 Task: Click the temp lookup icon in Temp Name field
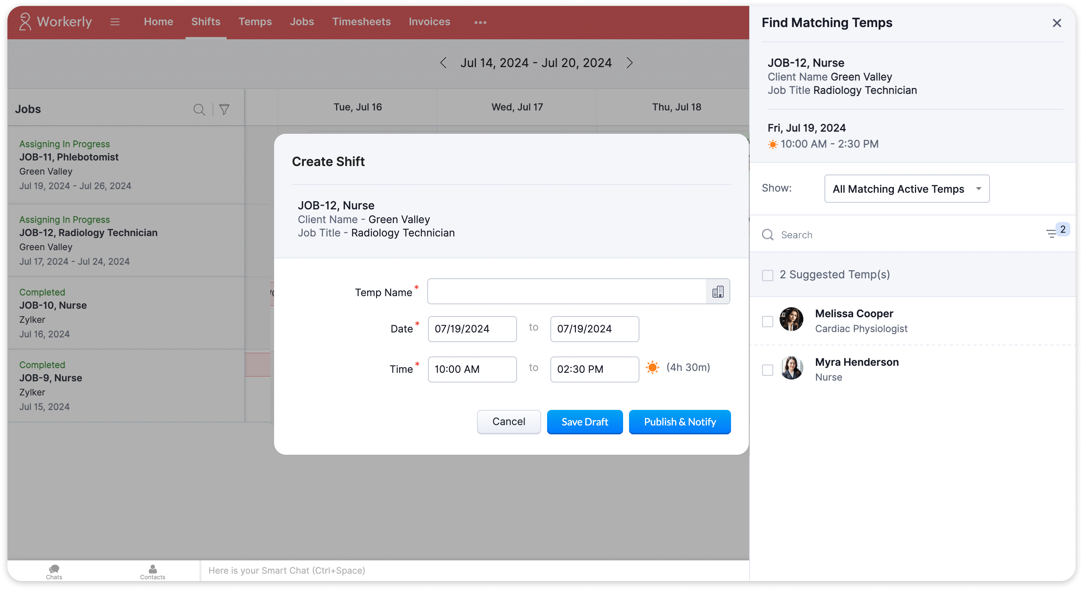tap(717, 292)
